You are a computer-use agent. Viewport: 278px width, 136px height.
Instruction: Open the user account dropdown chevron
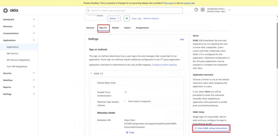click(230, 10)
